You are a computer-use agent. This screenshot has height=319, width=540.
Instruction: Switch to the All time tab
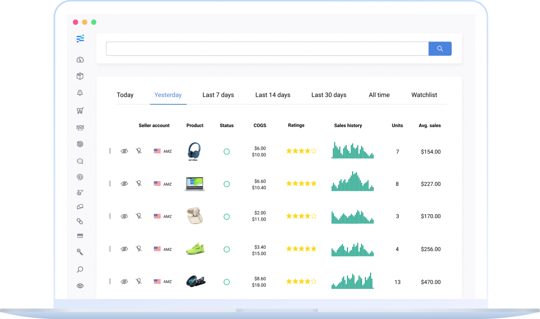pos(379,95)
